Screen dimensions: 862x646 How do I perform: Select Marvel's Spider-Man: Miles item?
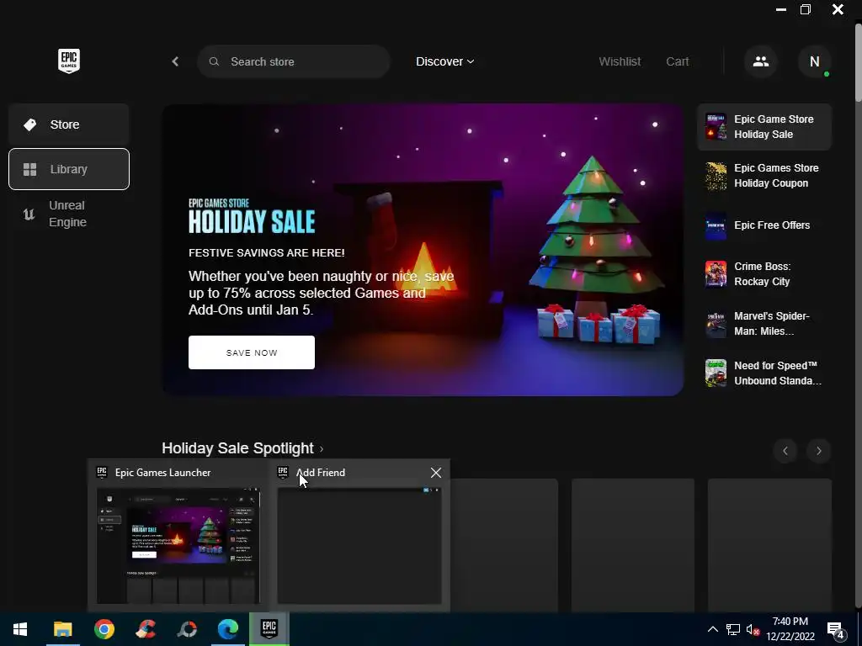tap(764, 324)
